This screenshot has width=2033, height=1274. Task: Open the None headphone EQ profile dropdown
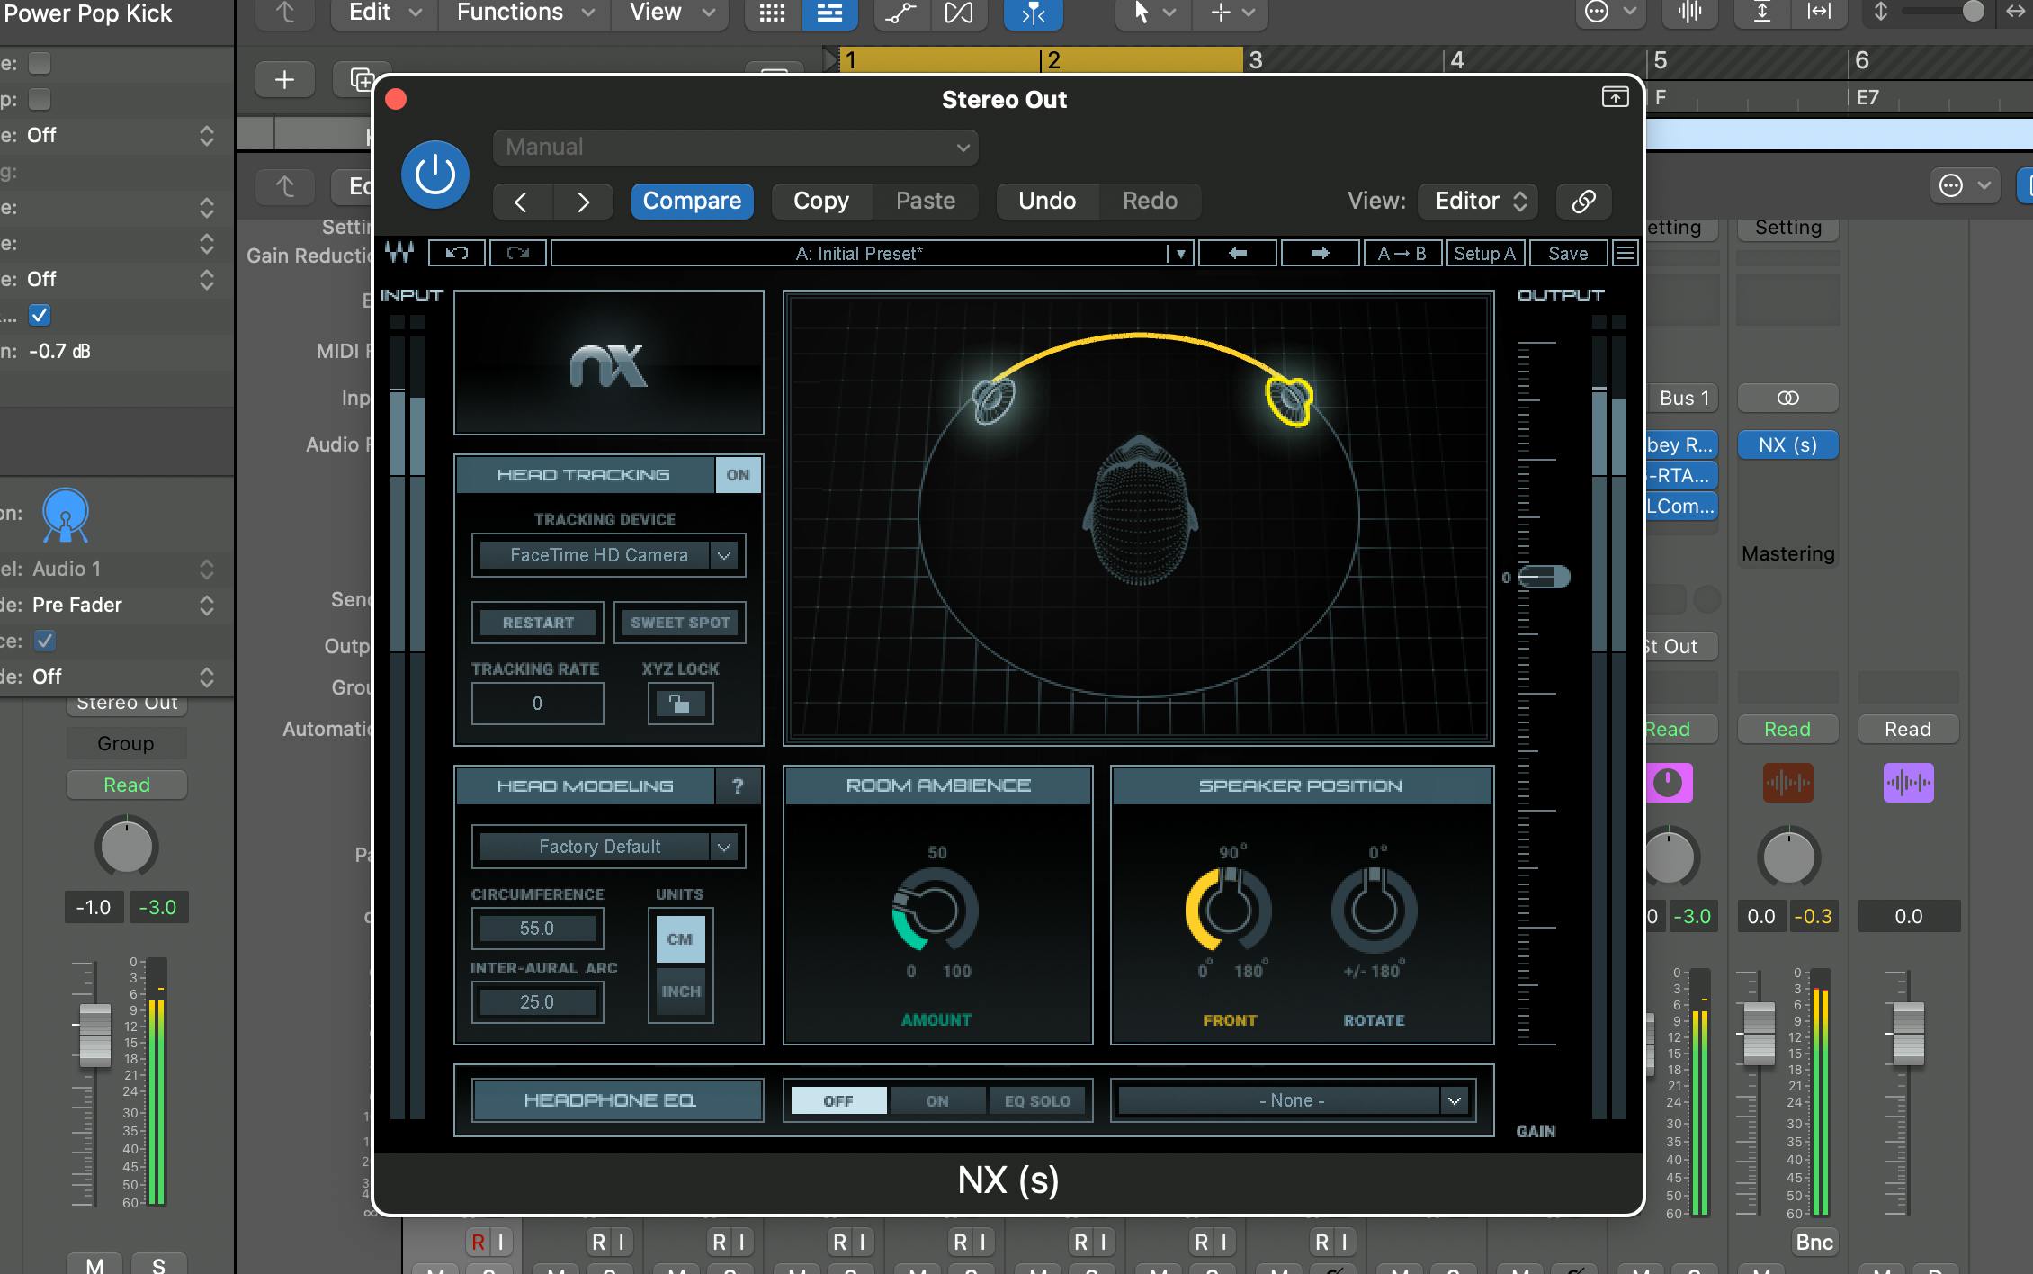coord(1292,1100)
